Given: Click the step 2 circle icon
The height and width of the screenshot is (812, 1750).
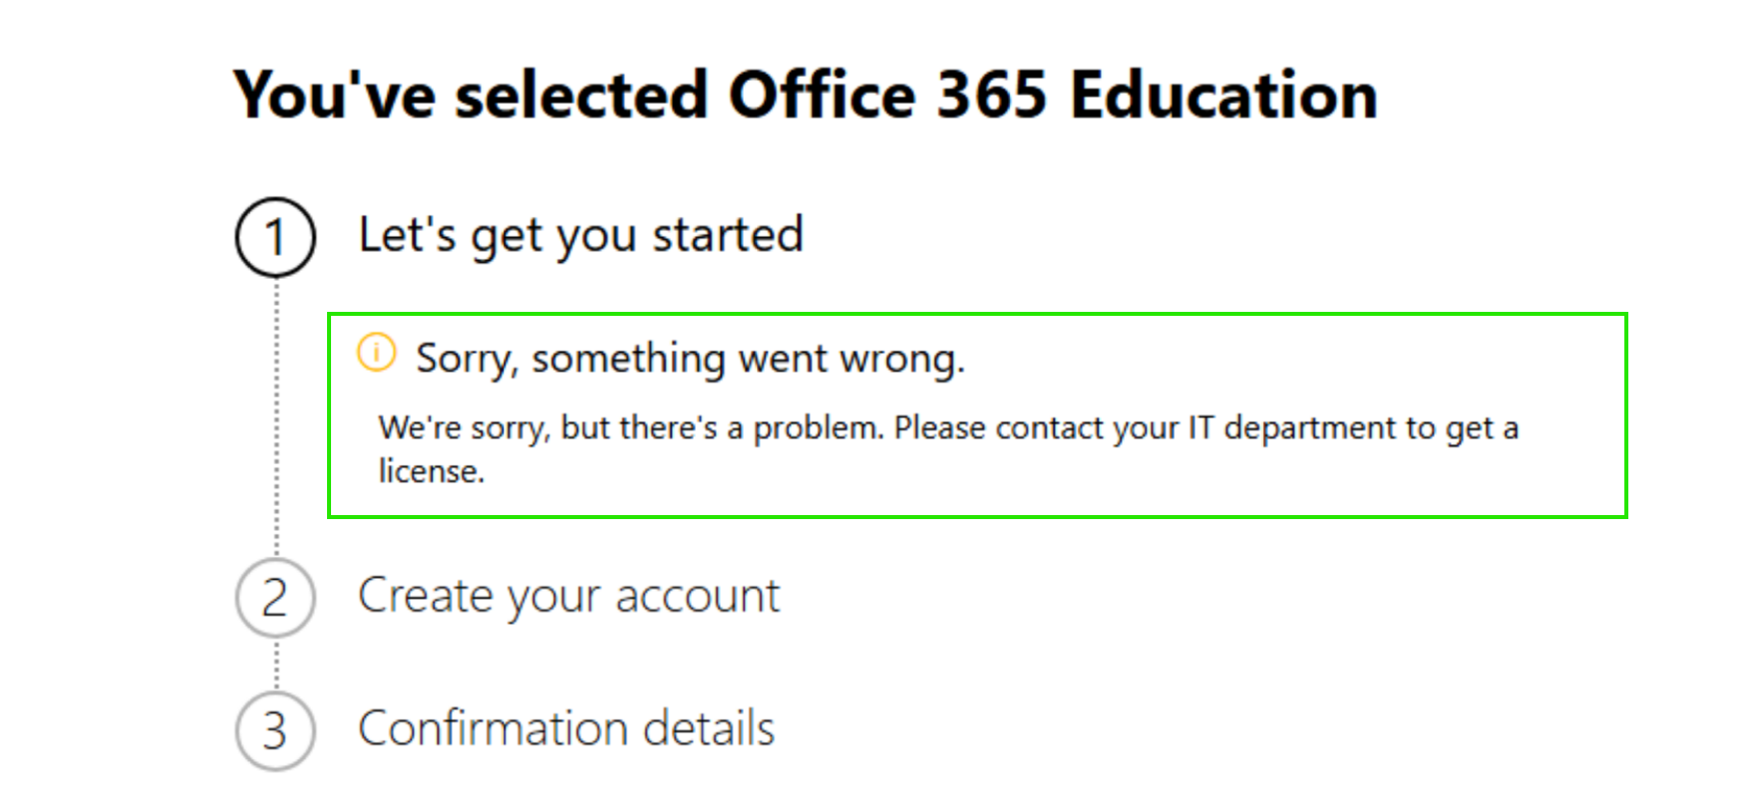Looking at the screenshot, I should click(x=275, y=598).
